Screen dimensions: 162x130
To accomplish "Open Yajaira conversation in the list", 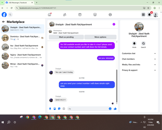I will (22, 56).
